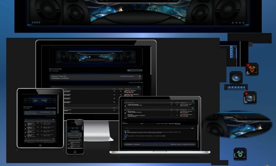Collapse the first forum category on the monitor
Viewport: 276px width, 166px height.
coord(139,87)
